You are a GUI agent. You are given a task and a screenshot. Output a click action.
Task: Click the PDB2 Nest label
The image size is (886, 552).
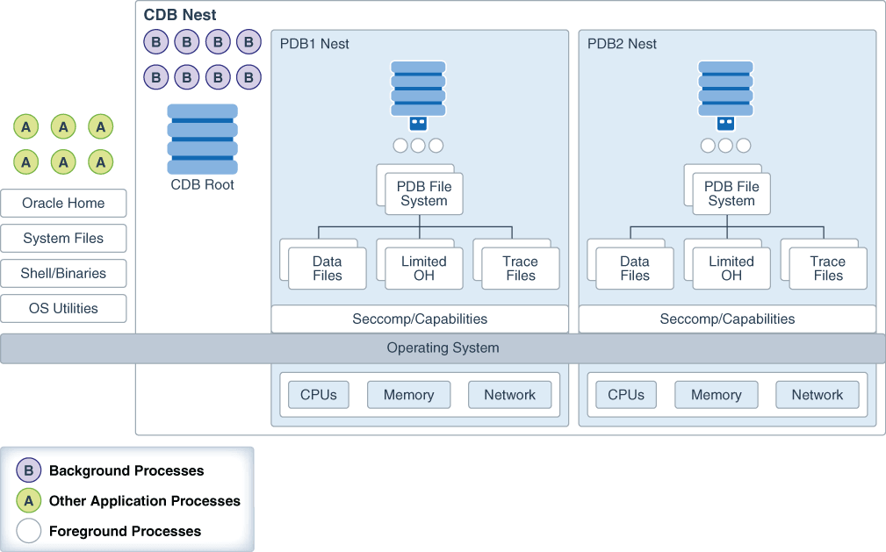coord(622,44)
